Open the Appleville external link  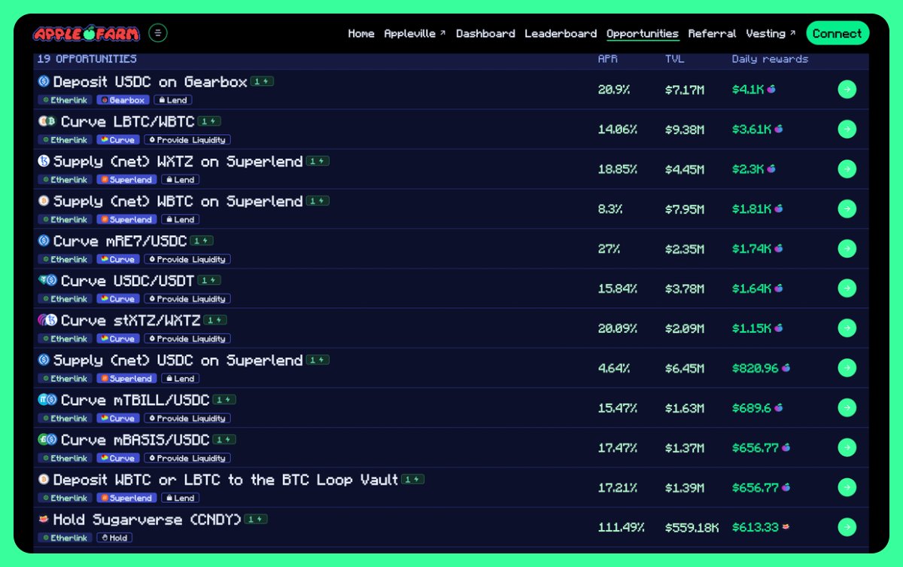click(415, 34)
